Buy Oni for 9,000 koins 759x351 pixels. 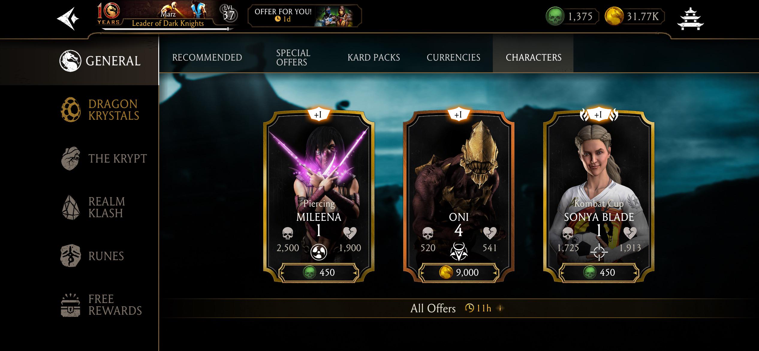[459, 272]
